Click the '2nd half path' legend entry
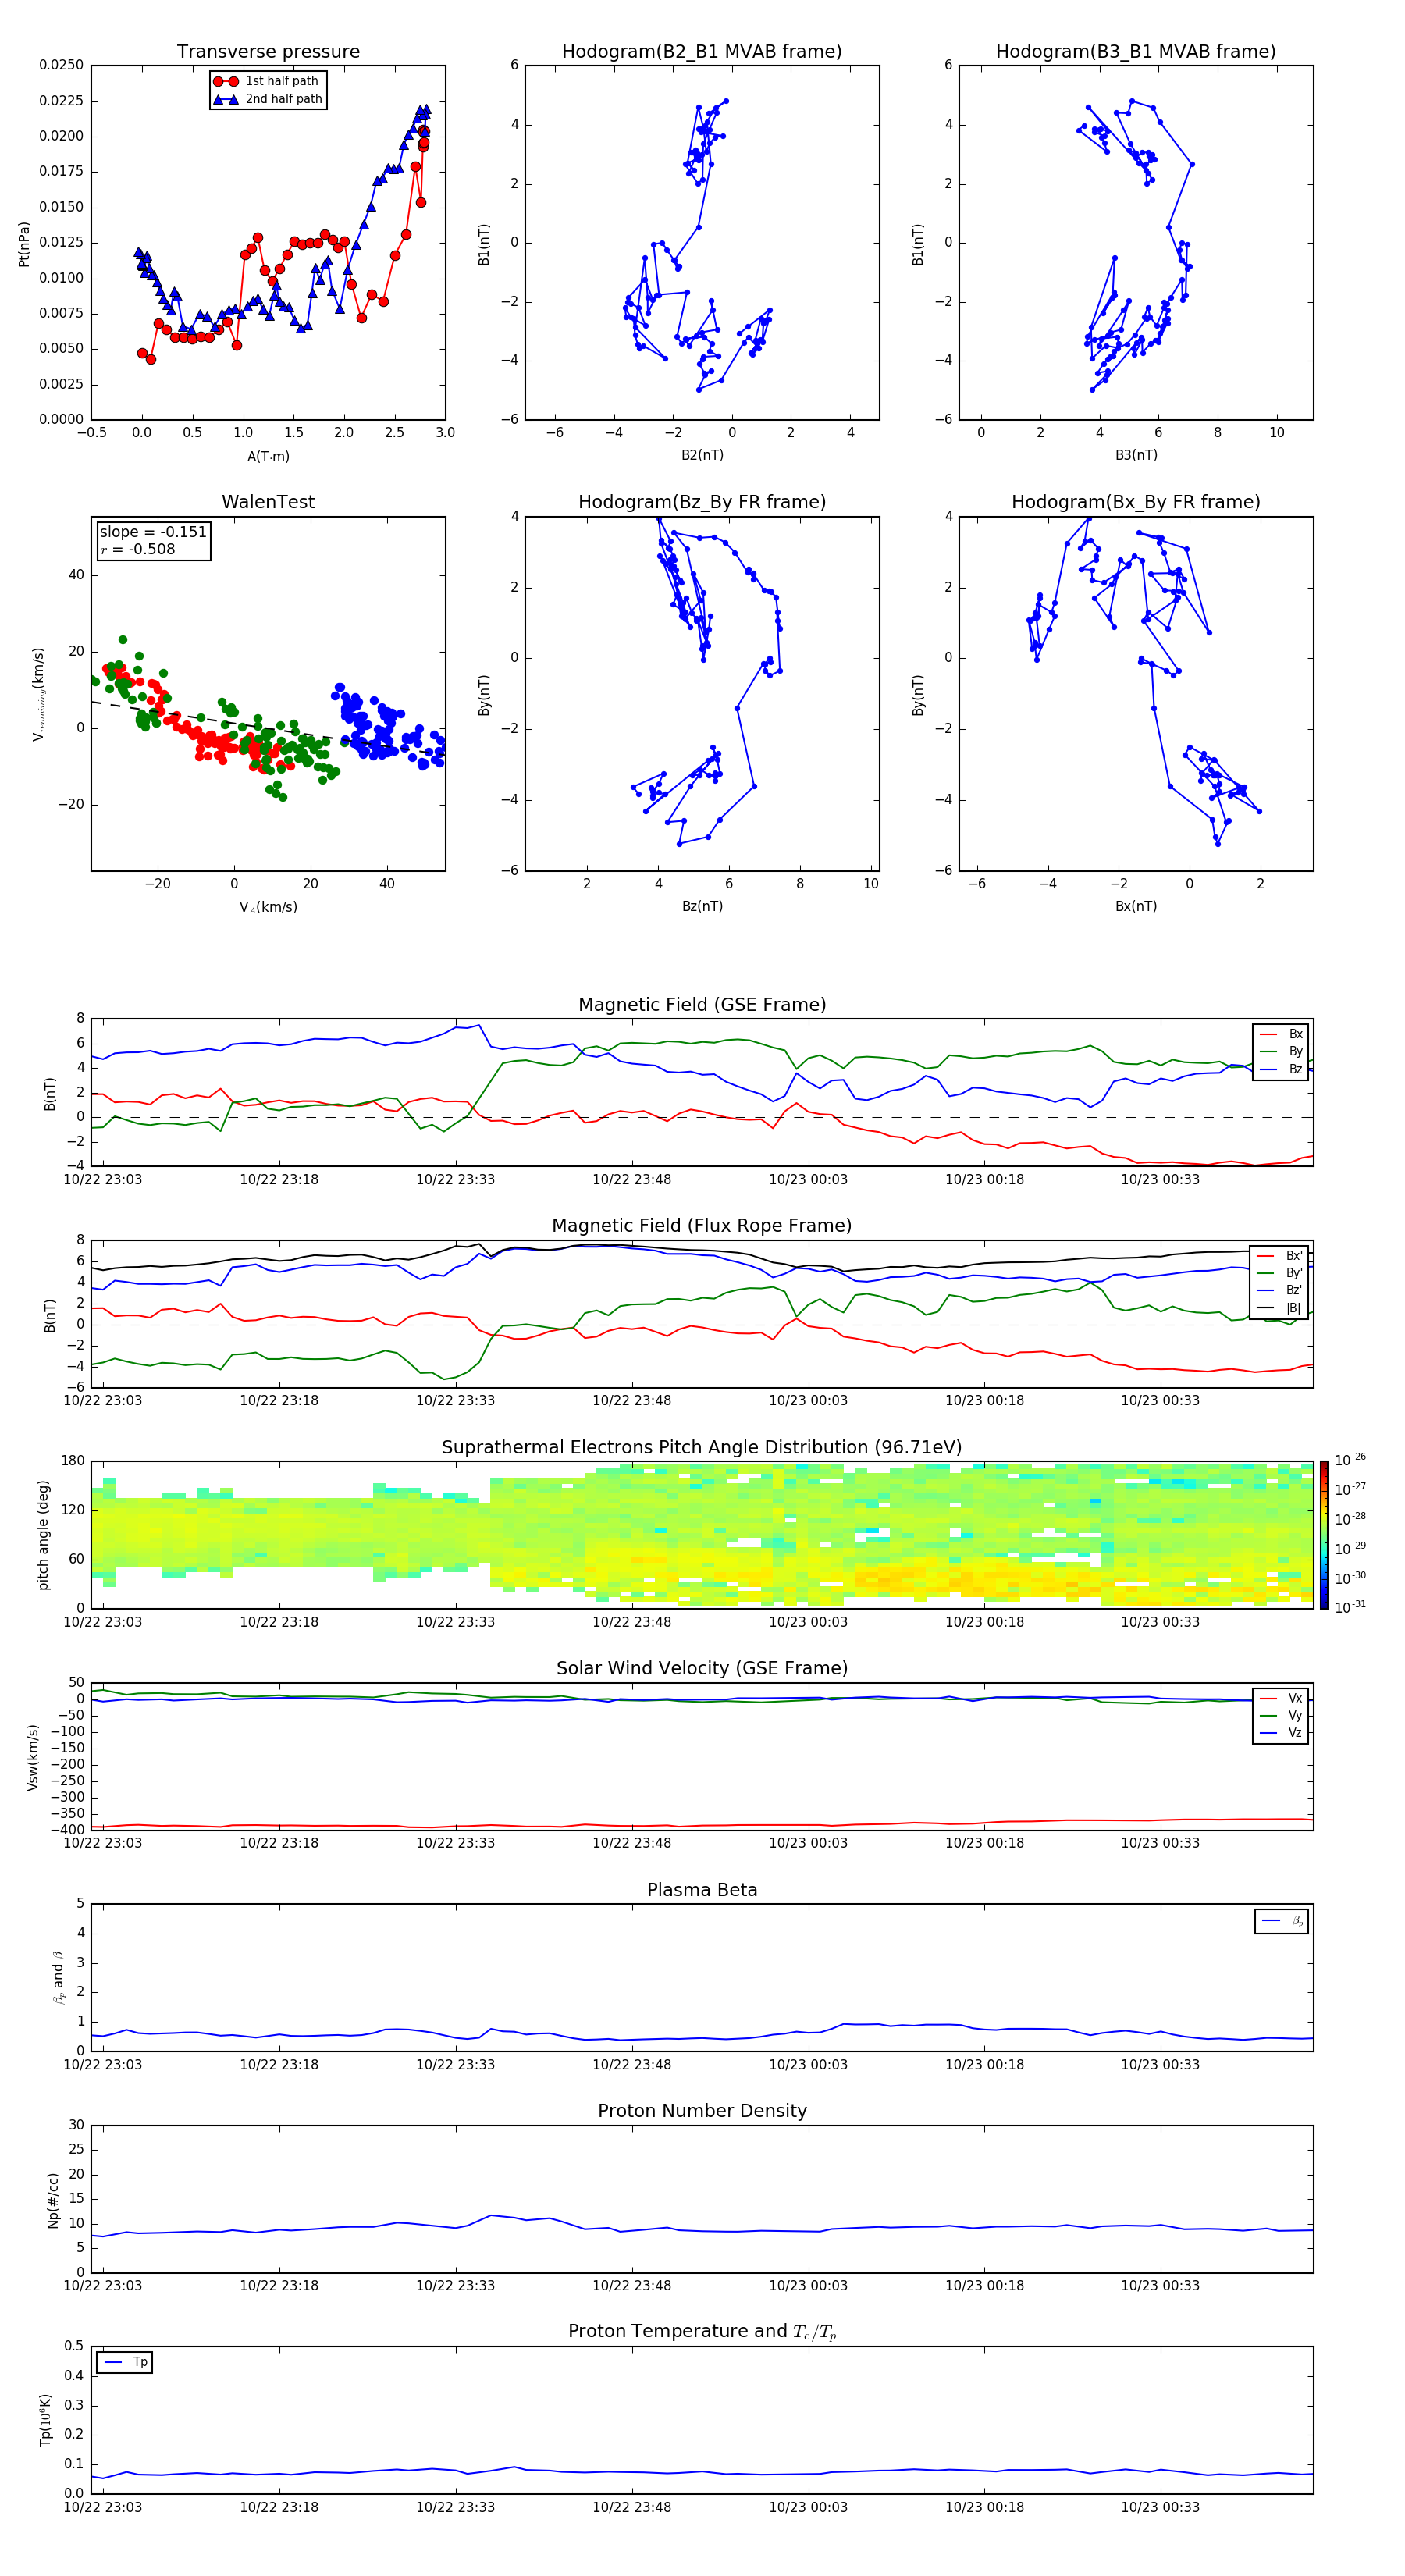 point(267,99)
